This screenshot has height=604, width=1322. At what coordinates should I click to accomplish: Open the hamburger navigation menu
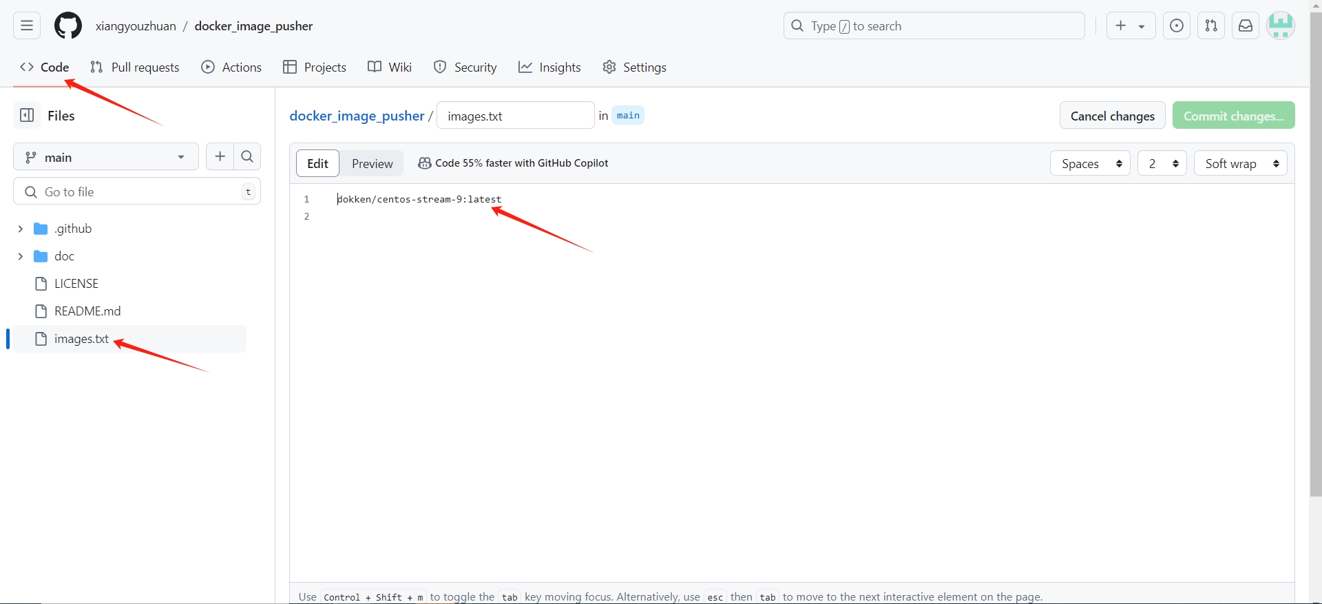pos(27,26)
